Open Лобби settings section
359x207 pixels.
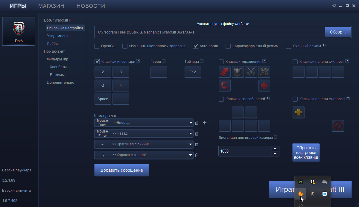[x=52, y=44]
